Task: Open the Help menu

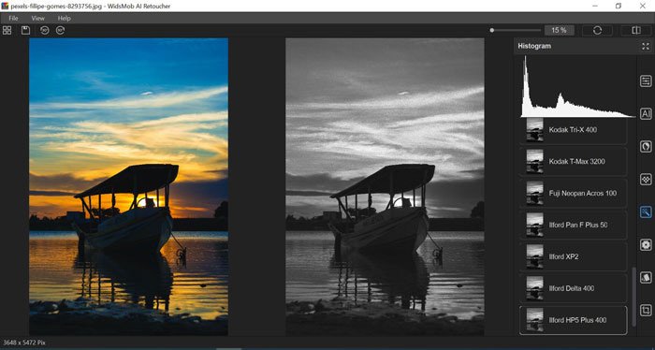Action: click(65, 19)
